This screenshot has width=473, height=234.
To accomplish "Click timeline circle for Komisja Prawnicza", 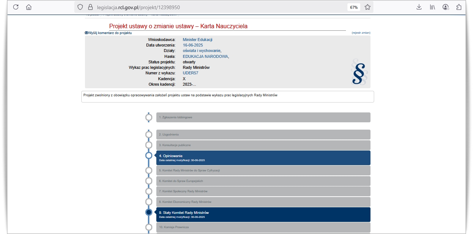I will point(149,227).
